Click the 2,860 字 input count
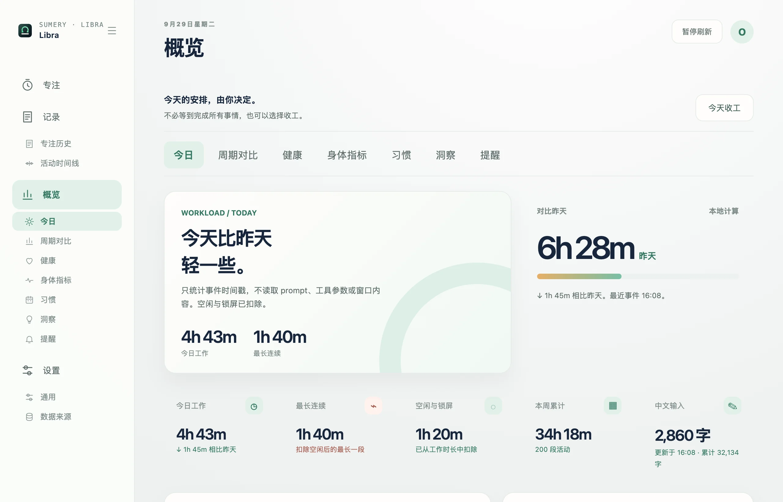 point(682,435)
